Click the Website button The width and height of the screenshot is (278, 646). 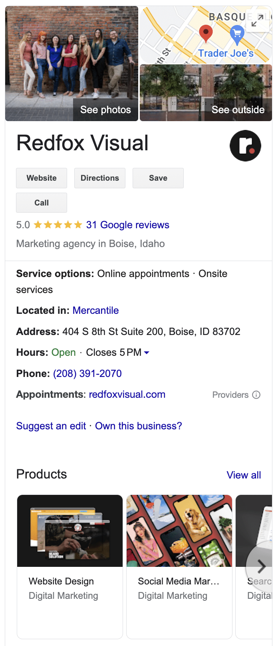click(41, 178)
